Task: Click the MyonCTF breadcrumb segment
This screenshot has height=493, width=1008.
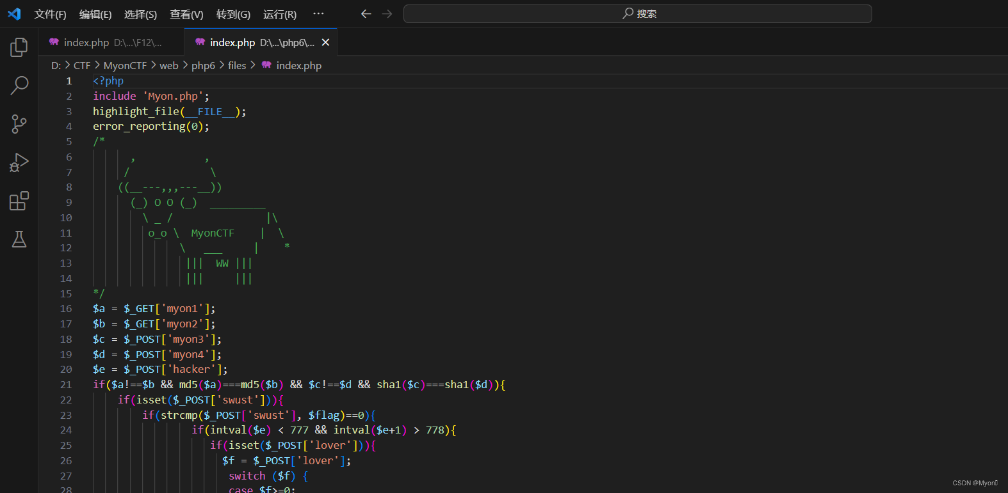Action: point(125,65)
